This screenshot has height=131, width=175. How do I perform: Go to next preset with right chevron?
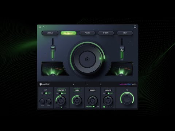point(101,84)
